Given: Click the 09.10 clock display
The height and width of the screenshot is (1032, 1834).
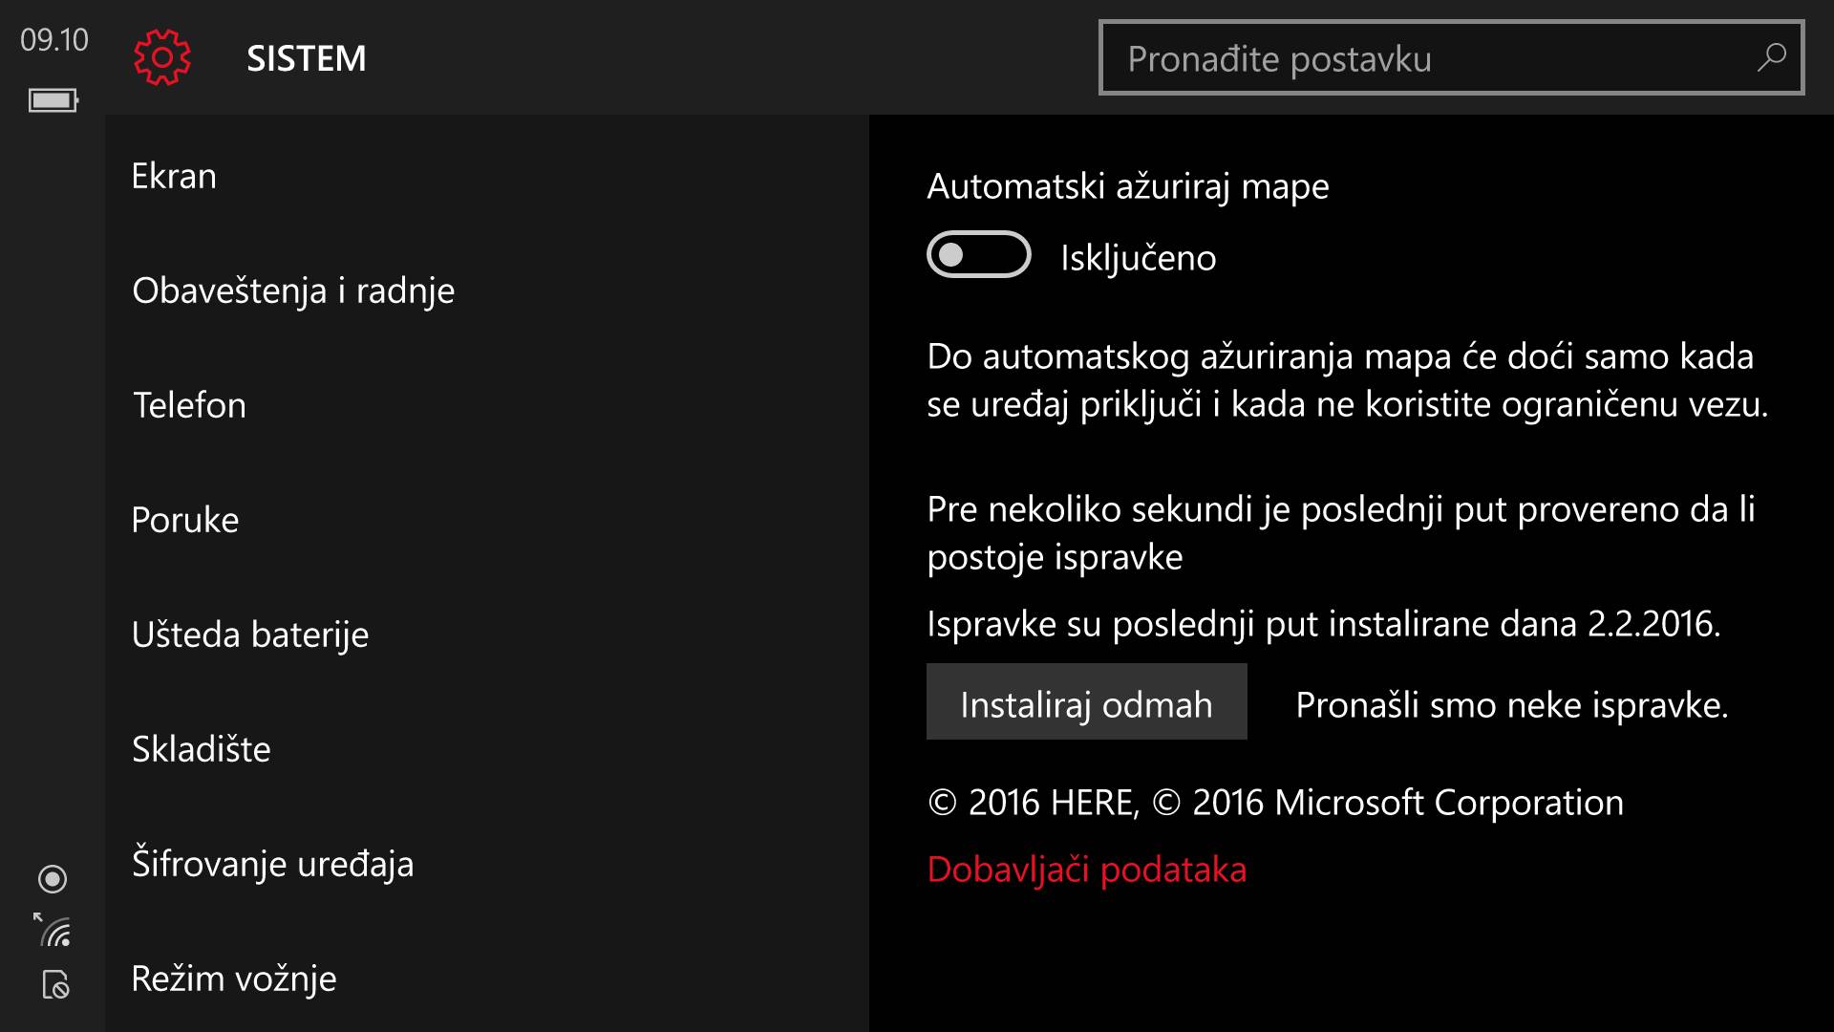Looking at the screenshot, I should [54, 40].
